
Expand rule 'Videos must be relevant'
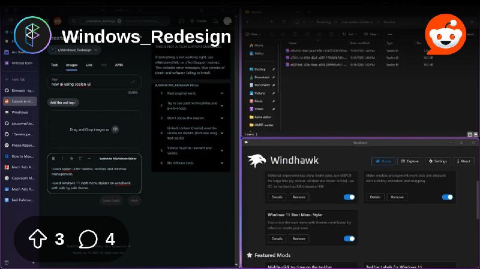[x=222, y=150]
